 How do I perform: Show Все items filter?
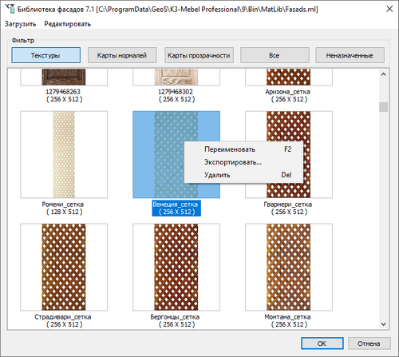(x=275, y=55)
